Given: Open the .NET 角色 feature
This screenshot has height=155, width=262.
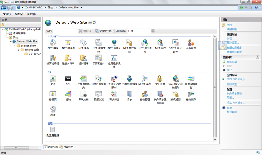Looking at the screenshot, I should 83,42.
